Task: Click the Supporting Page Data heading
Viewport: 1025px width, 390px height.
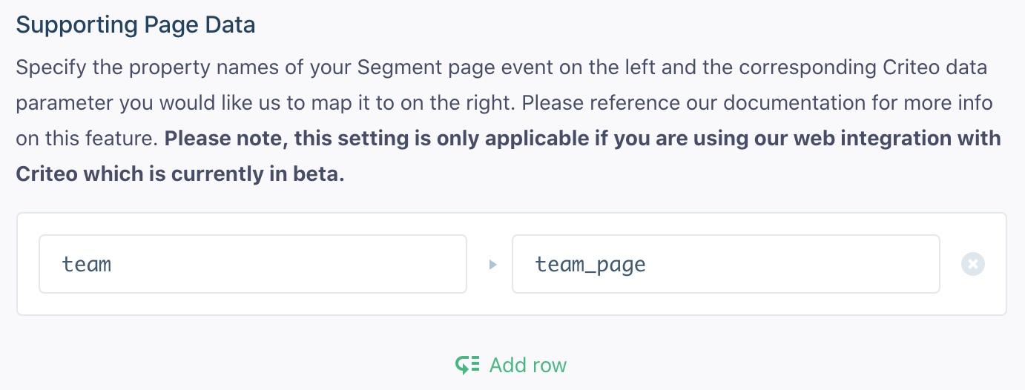Action: [x=136, y=24]
